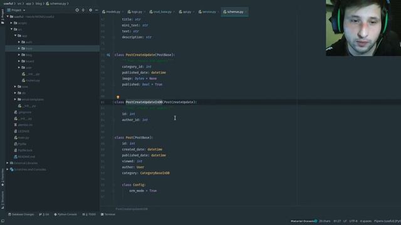
Task: Expand the blog folder arrow
Action: click(x=19, y=55)
